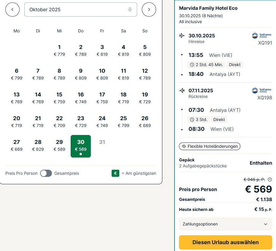Click the Direkt badge on outbound flight

235,65
